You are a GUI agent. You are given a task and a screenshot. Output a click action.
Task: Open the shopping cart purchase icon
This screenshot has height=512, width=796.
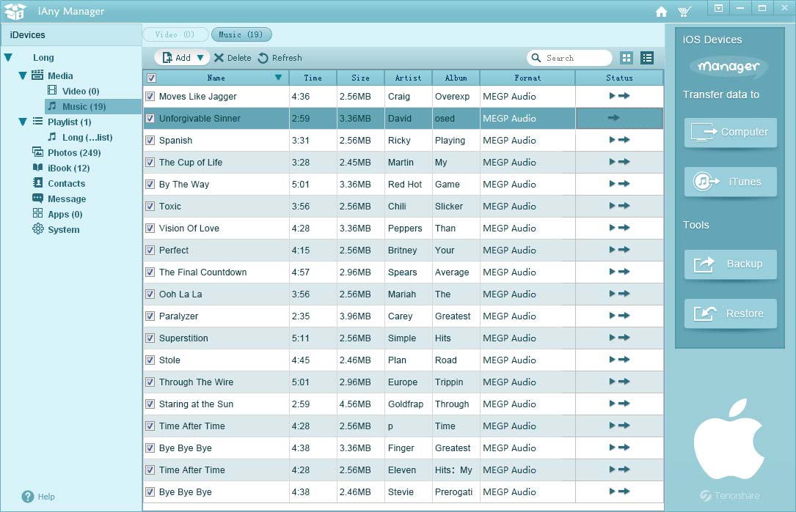point(684,12)
